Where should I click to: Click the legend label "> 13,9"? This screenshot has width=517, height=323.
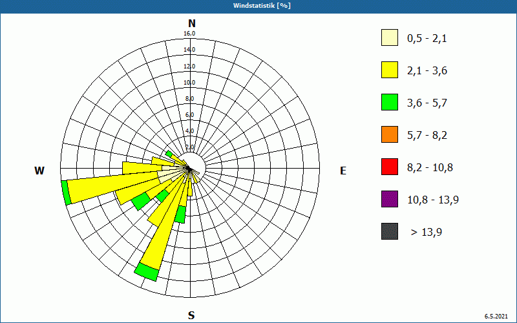427,233
